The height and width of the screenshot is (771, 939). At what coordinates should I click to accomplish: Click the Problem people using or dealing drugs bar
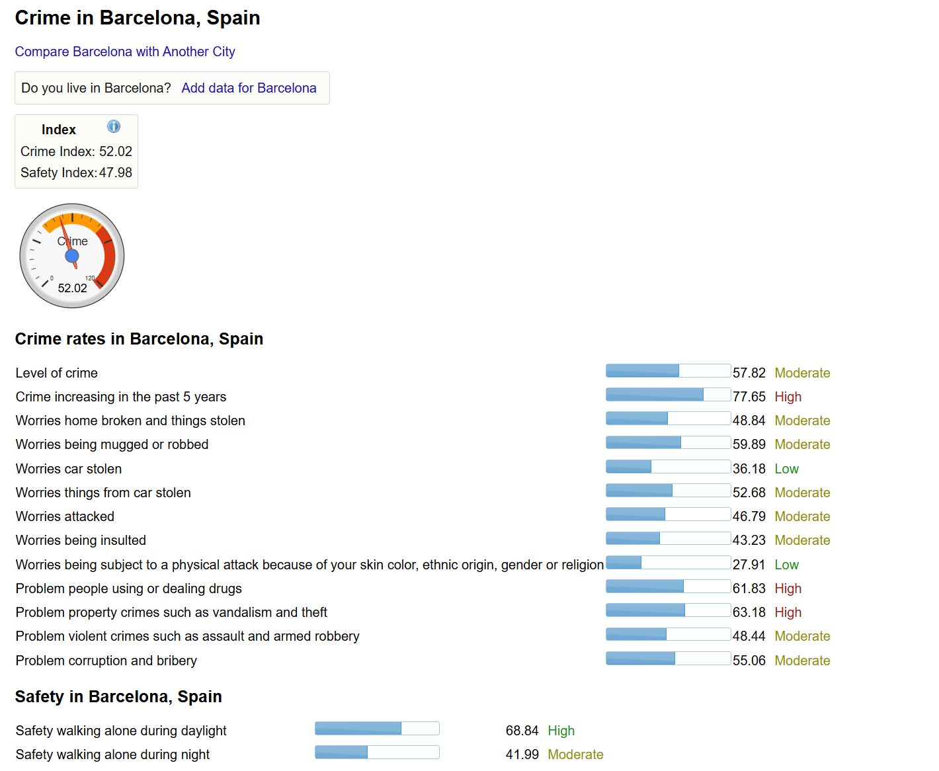pyautogui.click(x=668, y=587)
